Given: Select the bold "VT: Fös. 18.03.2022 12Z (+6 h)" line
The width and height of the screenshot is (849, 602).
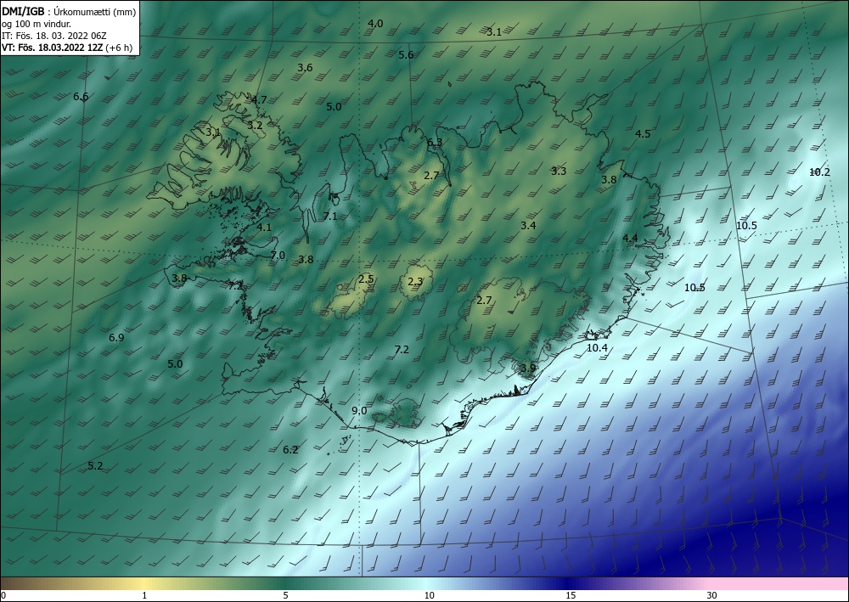Looking at the screenshot, I should [x=67, y=48].
